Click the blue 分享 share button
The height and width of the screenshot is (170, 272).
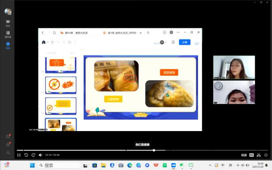click(x=185, y=42)
